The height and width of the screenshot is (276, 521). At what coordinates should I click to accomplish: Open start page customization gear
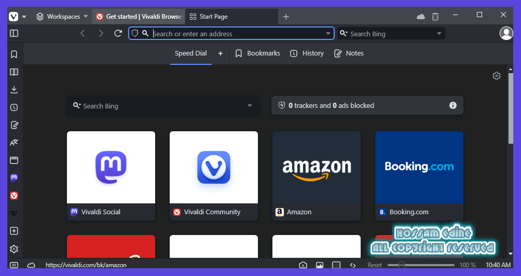497,76
